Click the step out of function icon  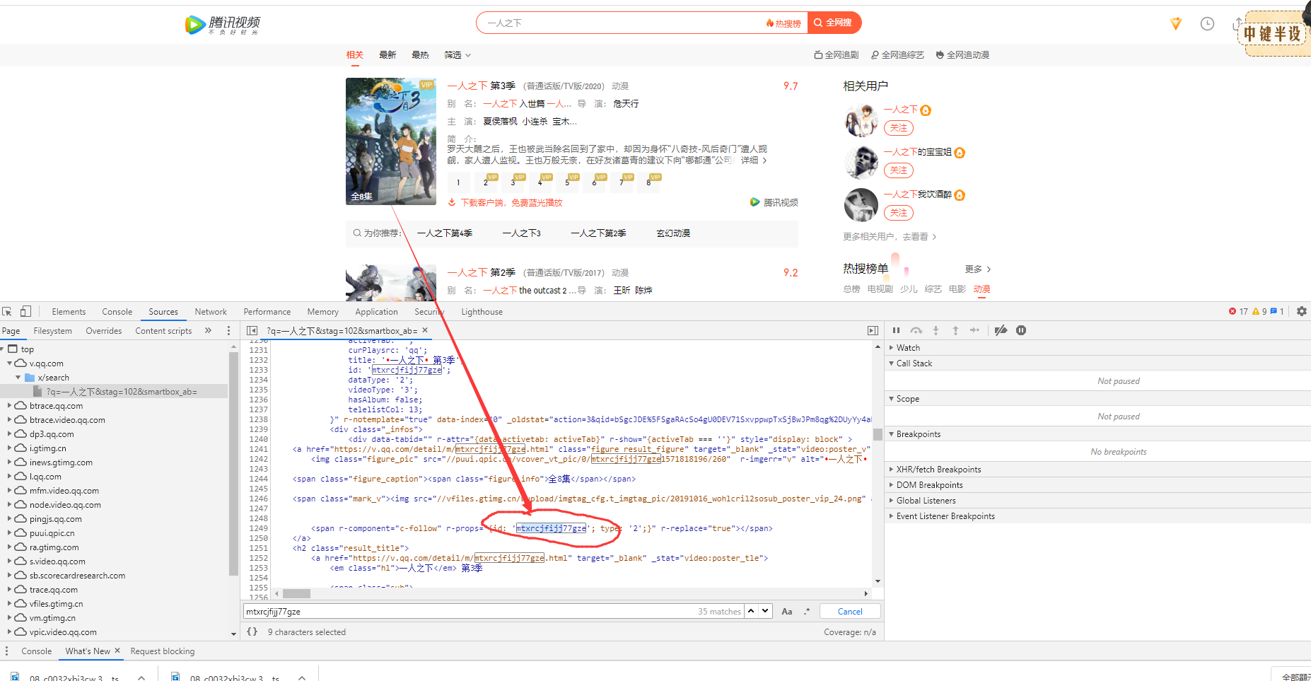point(955,330)
